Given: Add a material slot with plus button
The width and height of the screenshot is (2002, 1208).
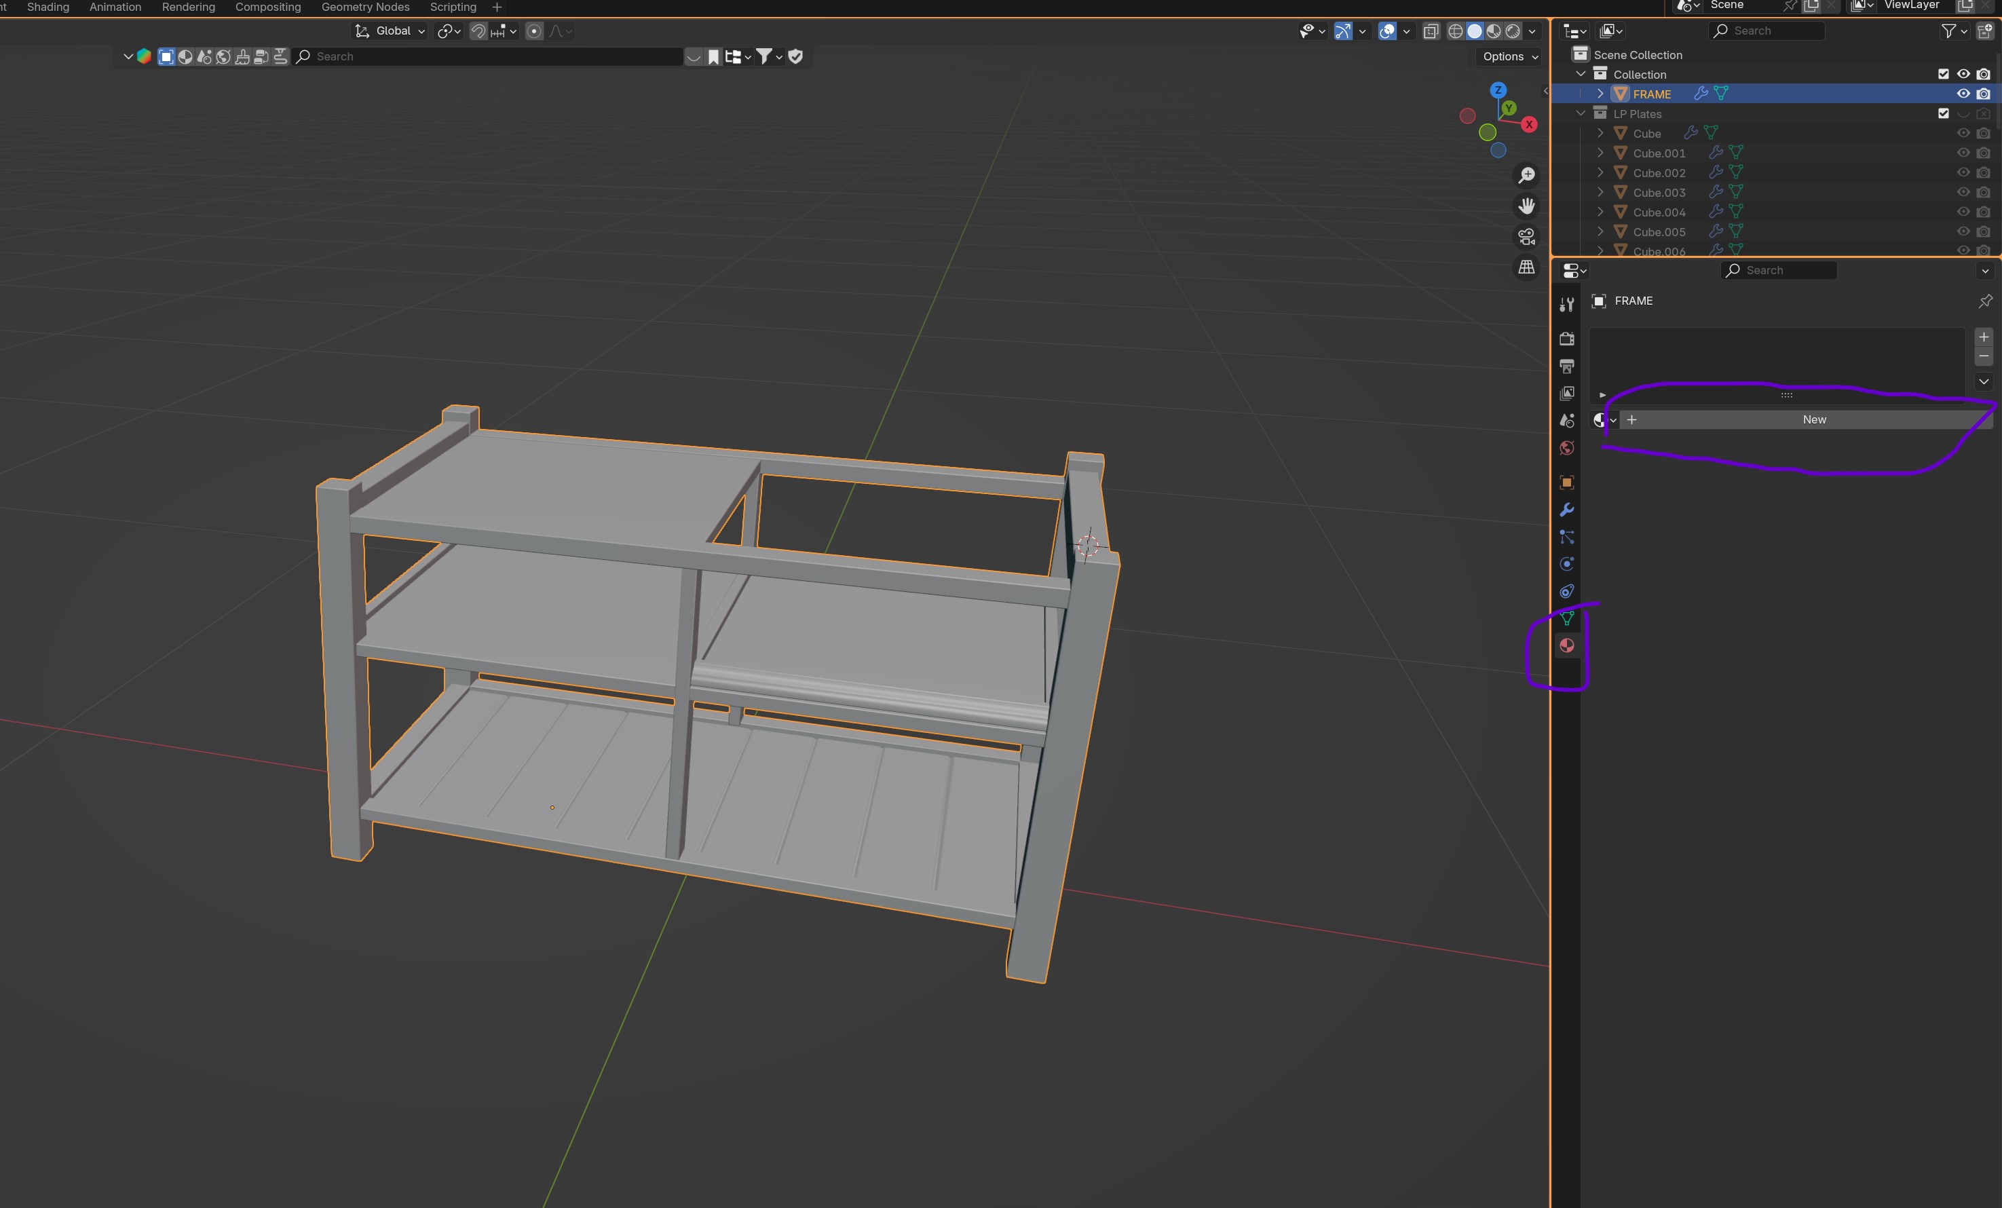Looking at the screenshot, I should (1983, 337).
